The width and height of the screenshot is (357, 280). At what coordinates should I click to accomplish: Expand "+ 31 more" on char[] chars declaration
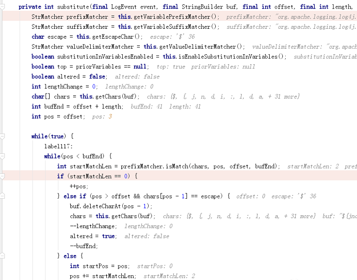pos(284,97)
